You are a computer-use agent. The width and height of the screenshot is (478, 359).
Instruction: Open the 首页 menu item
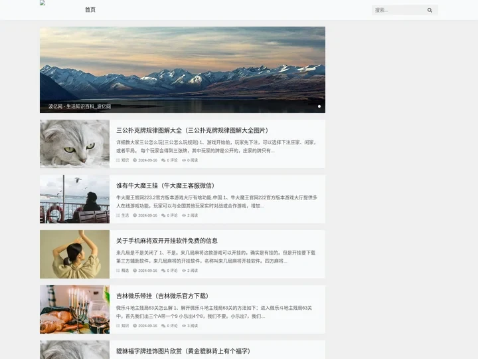(90, 10)
